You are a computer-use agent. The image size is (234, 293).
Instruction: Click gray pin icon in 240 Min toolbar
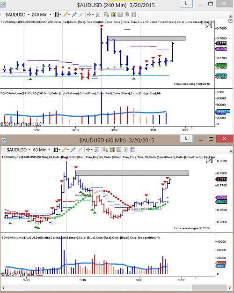[x=81, y=15]
